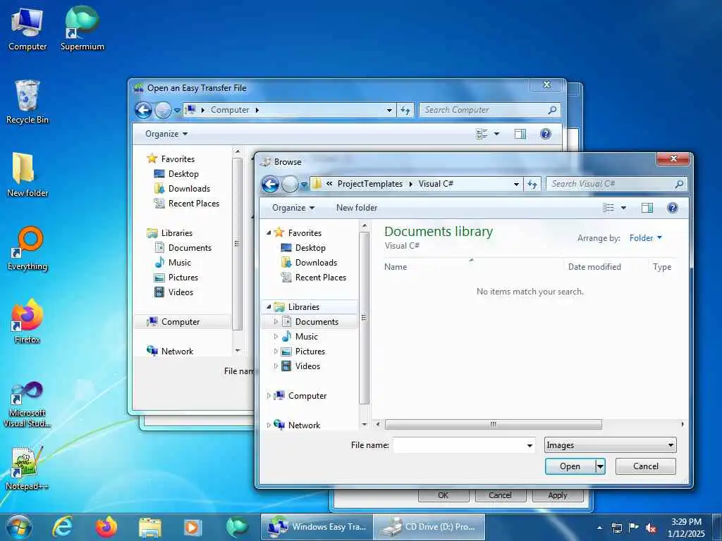
Task: Switch to Windows Easy Transfer taskbar button
Action: tap(317, 527)
